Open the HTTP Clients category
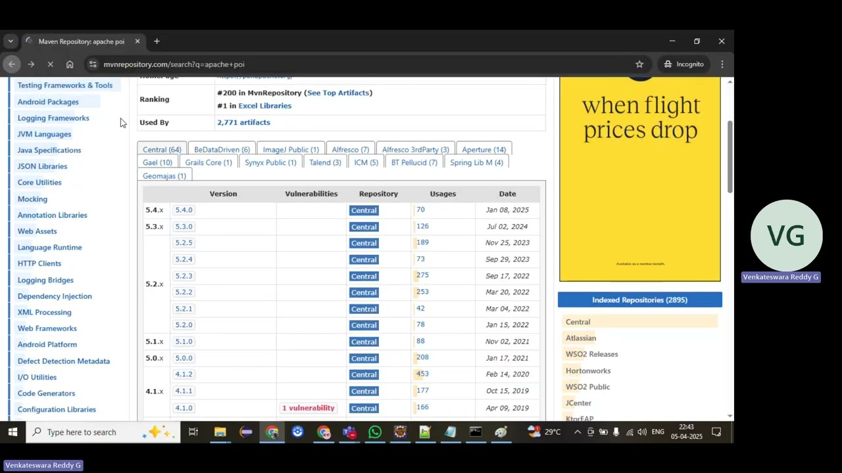The height and width of the screenshot is (473, 842). tap(39, 263)
